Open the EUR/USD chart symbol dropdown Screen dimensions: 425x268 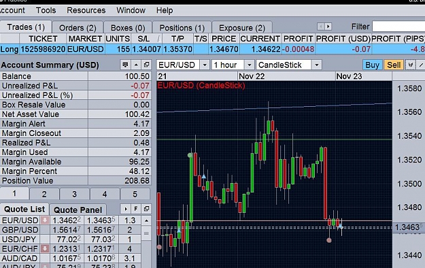click(205, 65)
